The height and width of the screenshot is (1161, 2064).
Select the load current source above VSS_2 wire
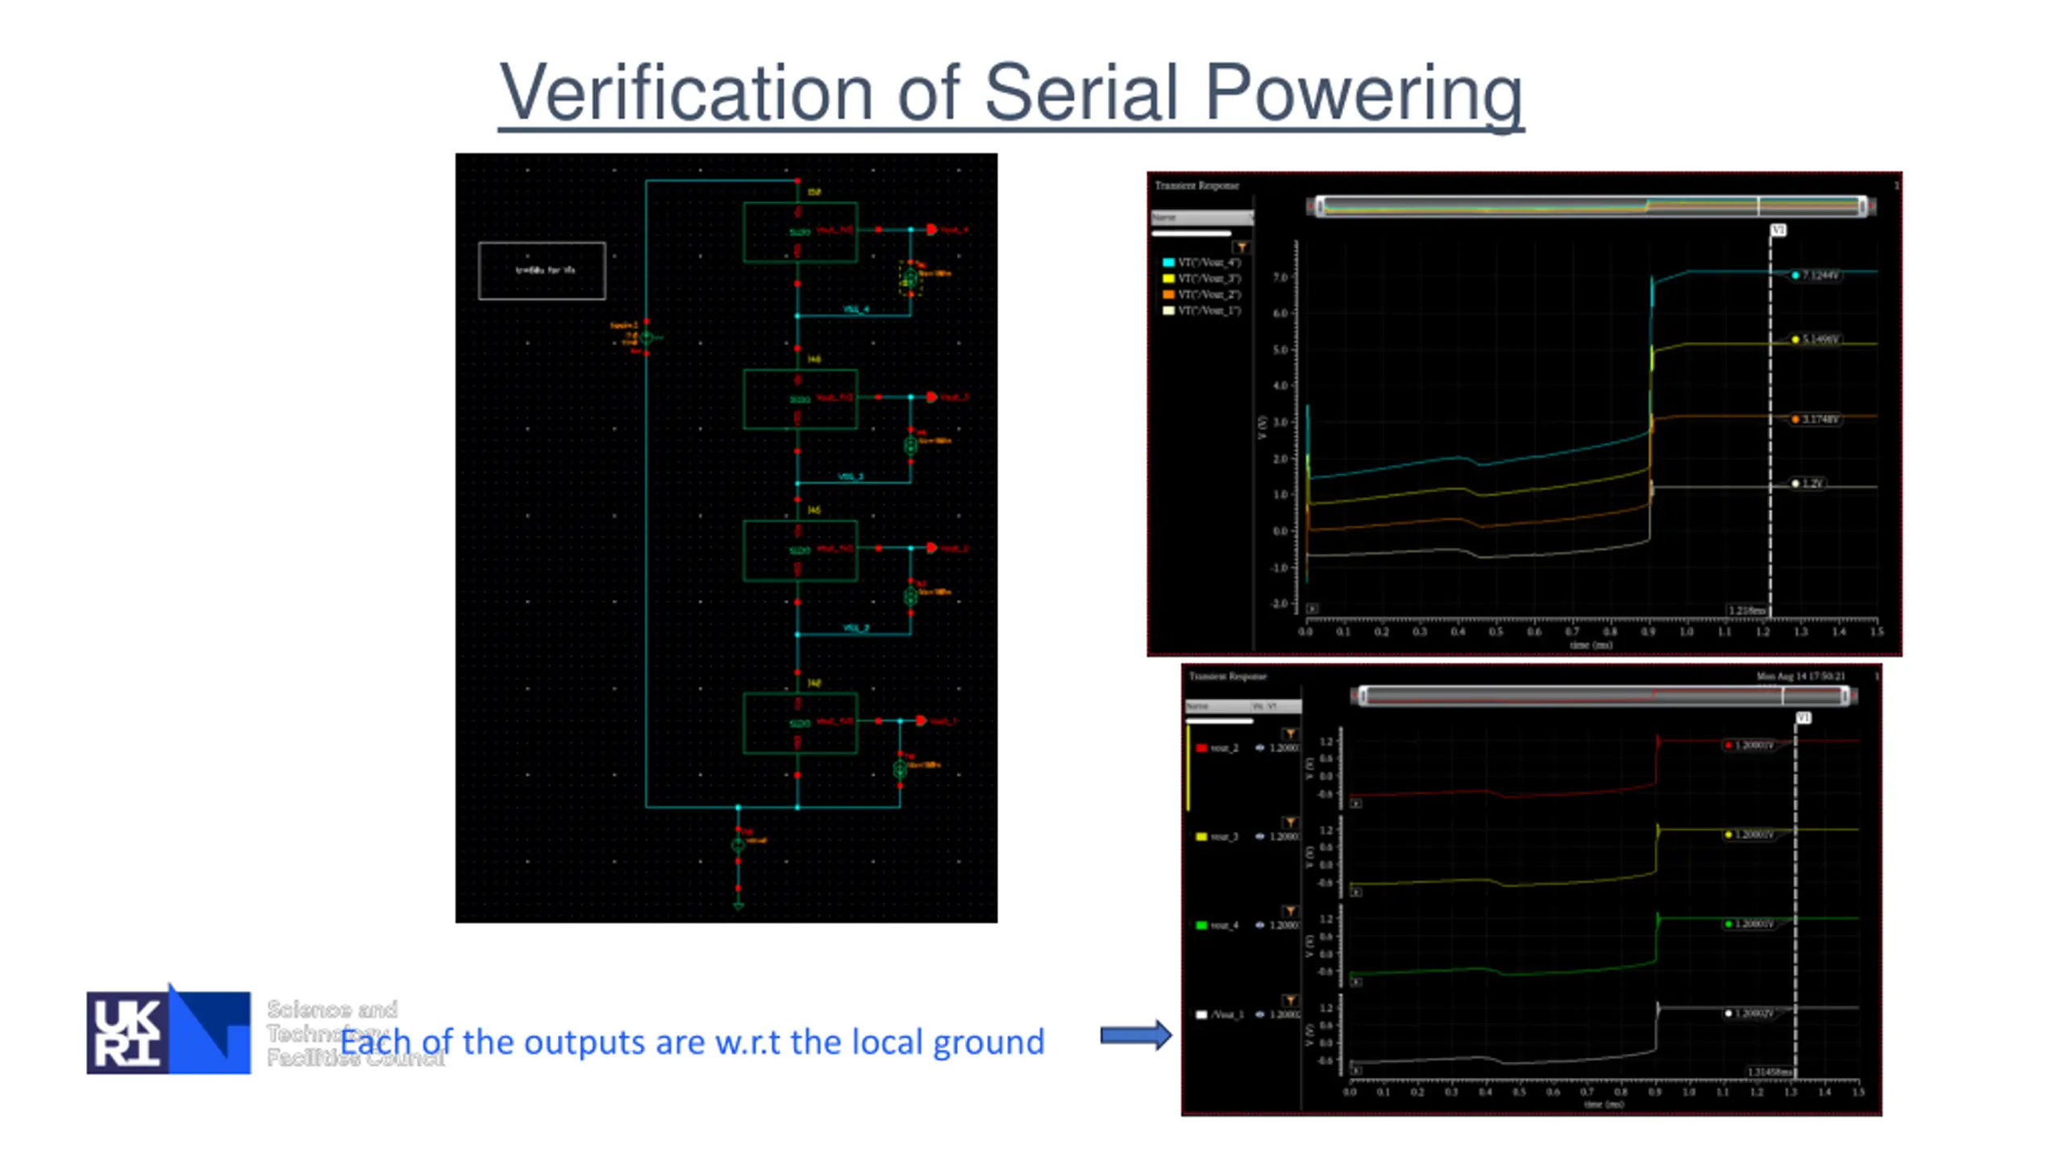pyautogui.click(x=911, y=597)
